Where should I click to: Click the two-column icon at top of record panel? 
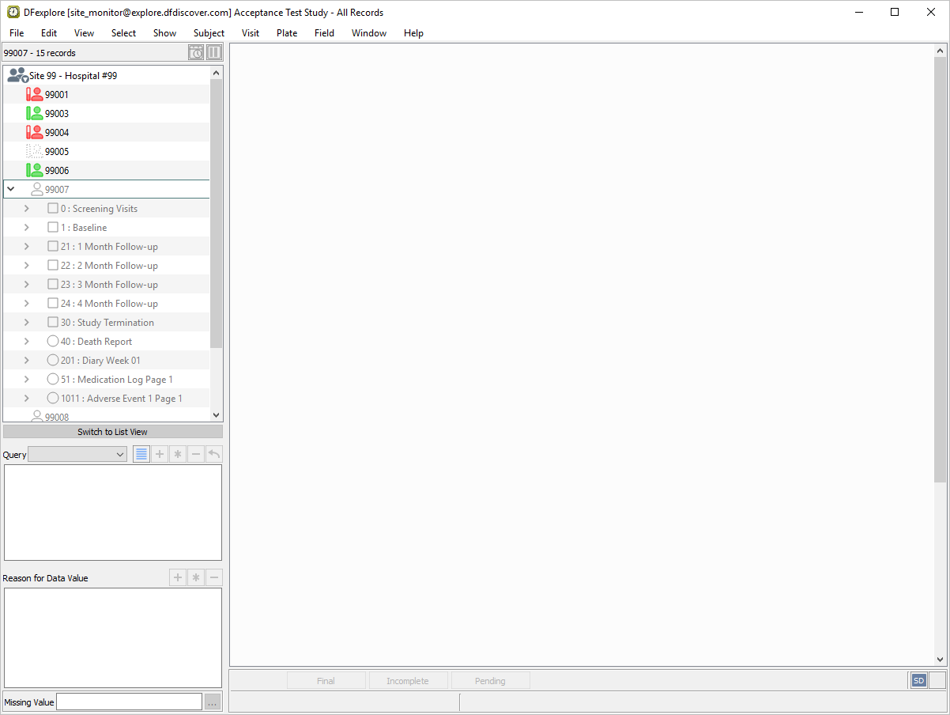214,53
